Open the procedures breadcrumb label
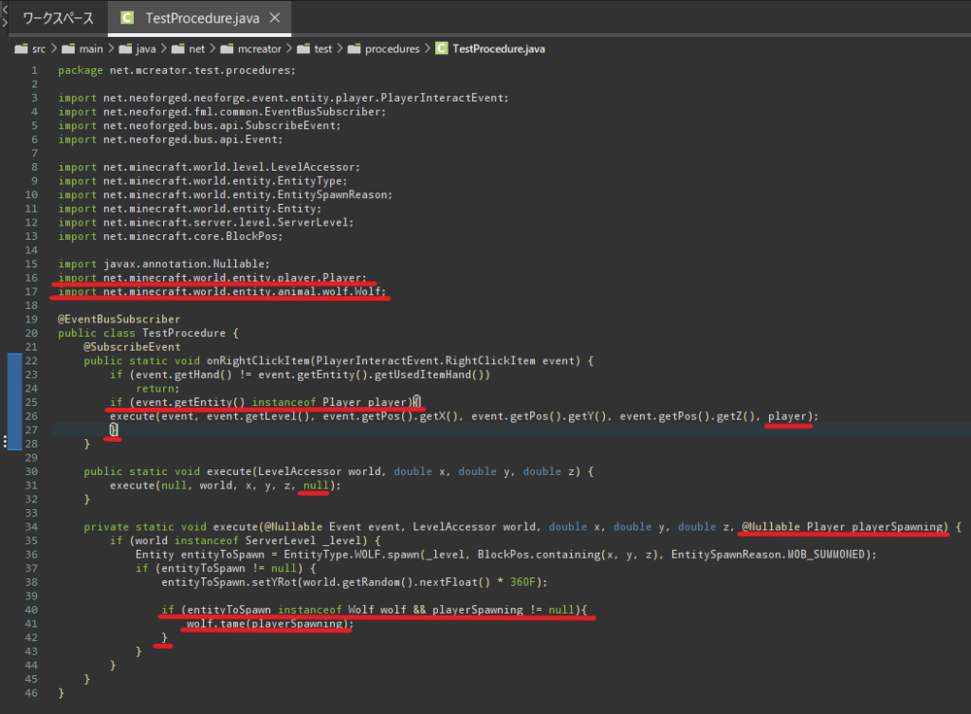 click(x=393, y=49)
